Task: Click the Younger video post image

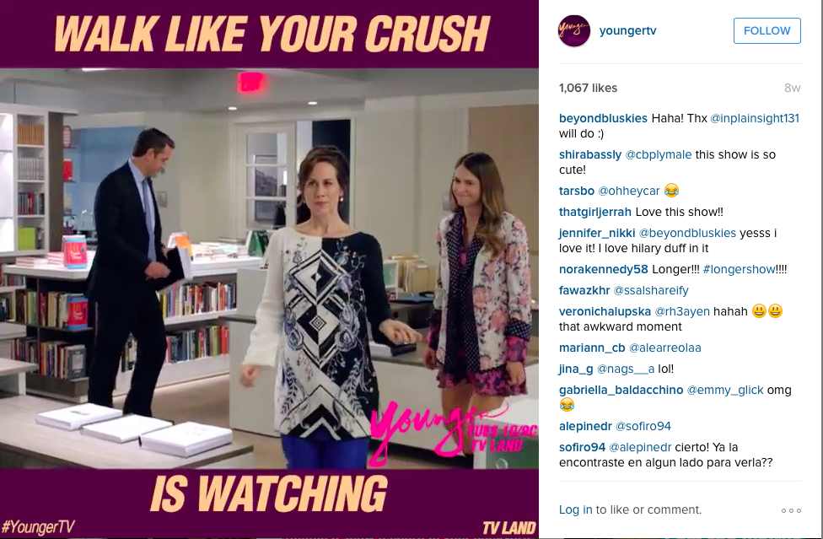Action: [x=269, y=269]
